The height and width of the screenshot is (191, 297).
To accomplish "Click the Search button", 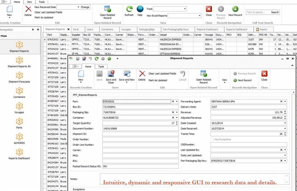I will click(x=275, y=12).
